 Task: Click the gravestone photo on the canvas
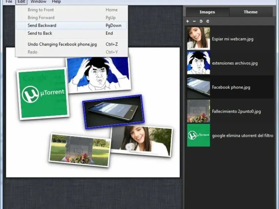[x=80, y=150]
